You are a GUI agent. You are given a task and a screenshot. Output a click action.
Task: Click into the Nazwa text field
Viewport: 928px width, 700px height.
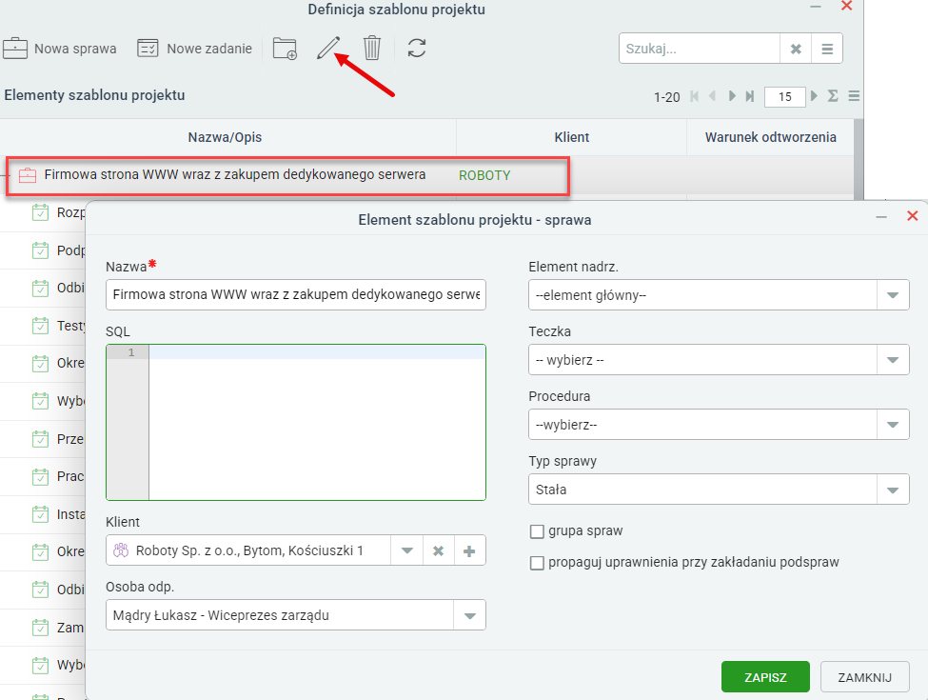click(x=296, y=295)
